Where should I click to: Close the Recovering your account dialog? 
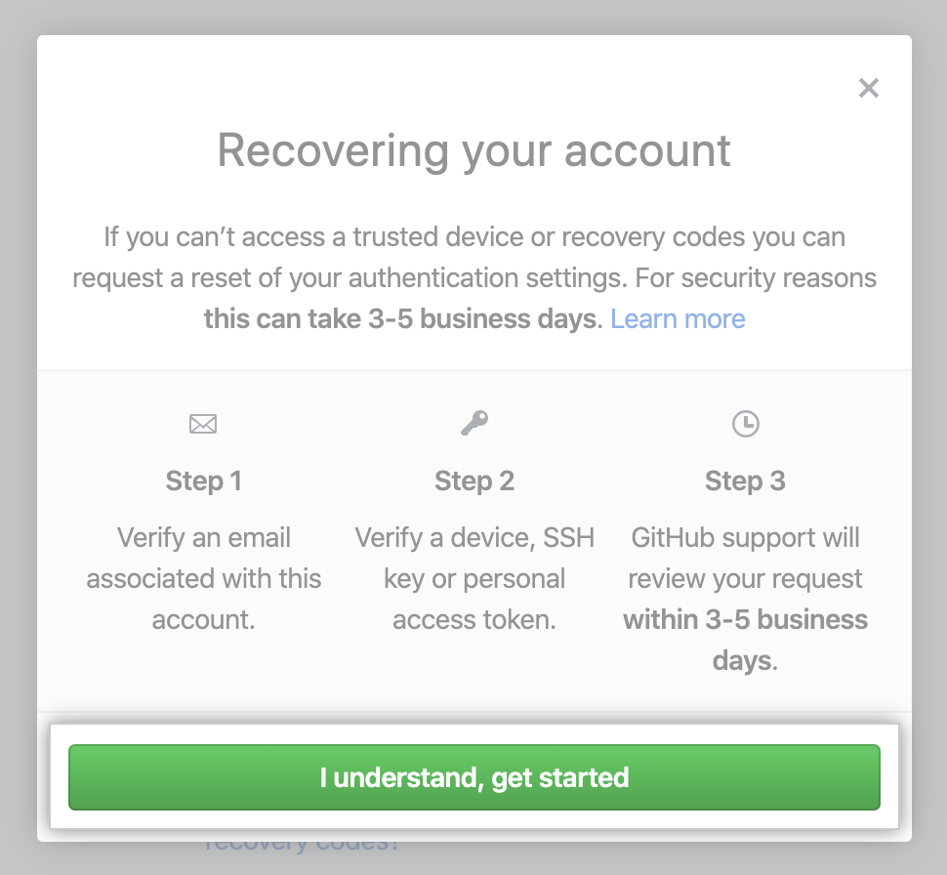tap(868, 89)
